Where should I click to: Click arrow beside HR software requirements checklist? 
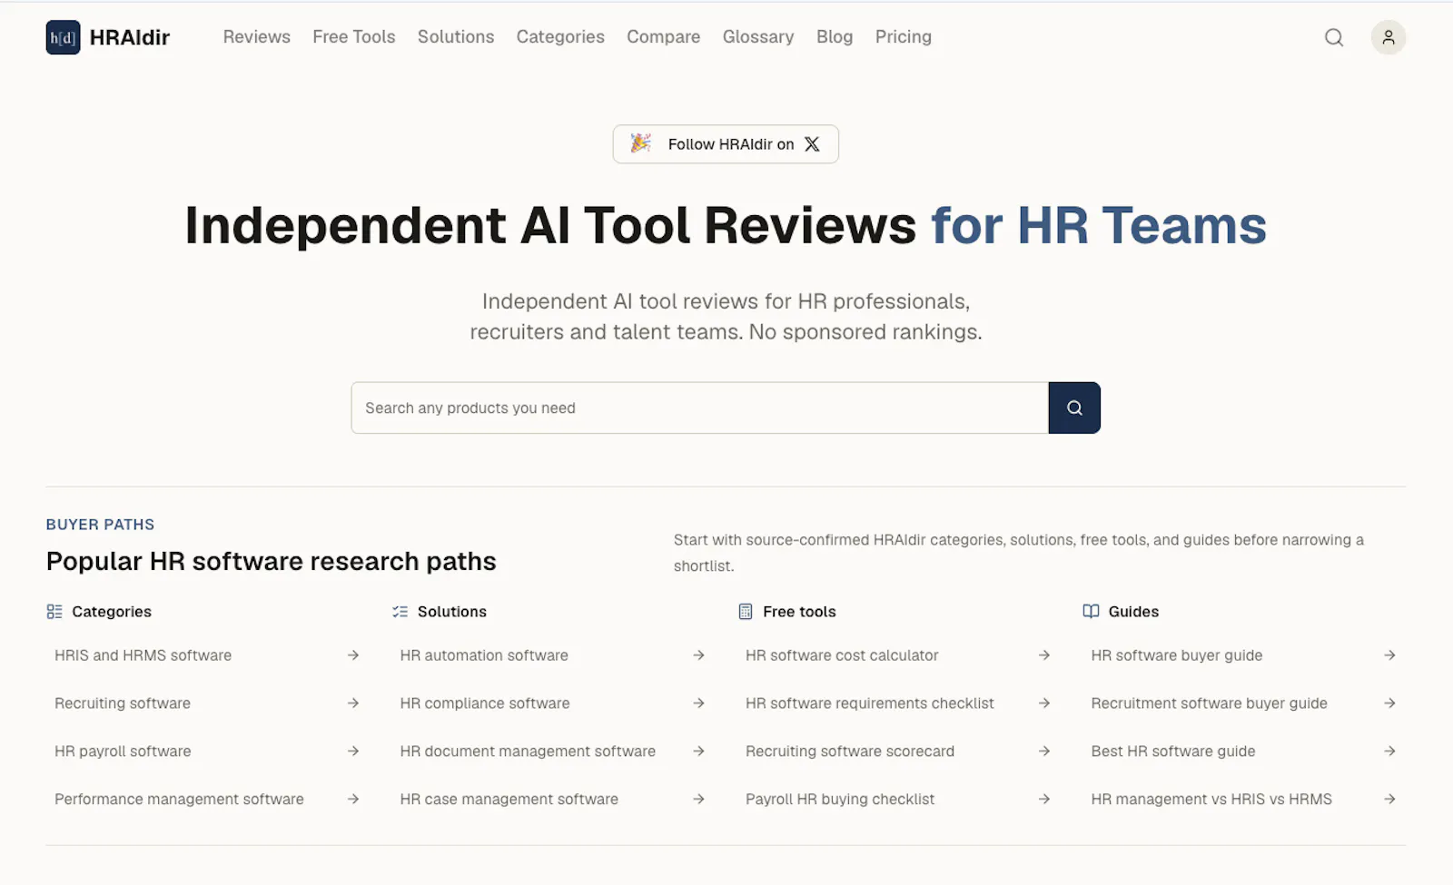[1044, 703]
